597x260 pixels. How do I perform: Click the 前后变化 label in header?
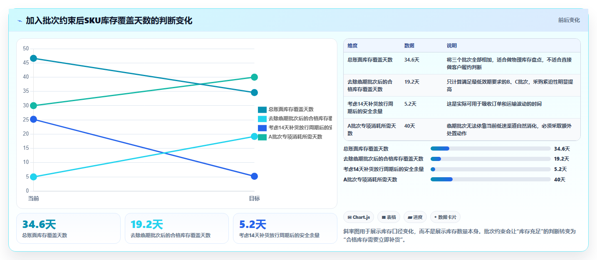[569, 20]
